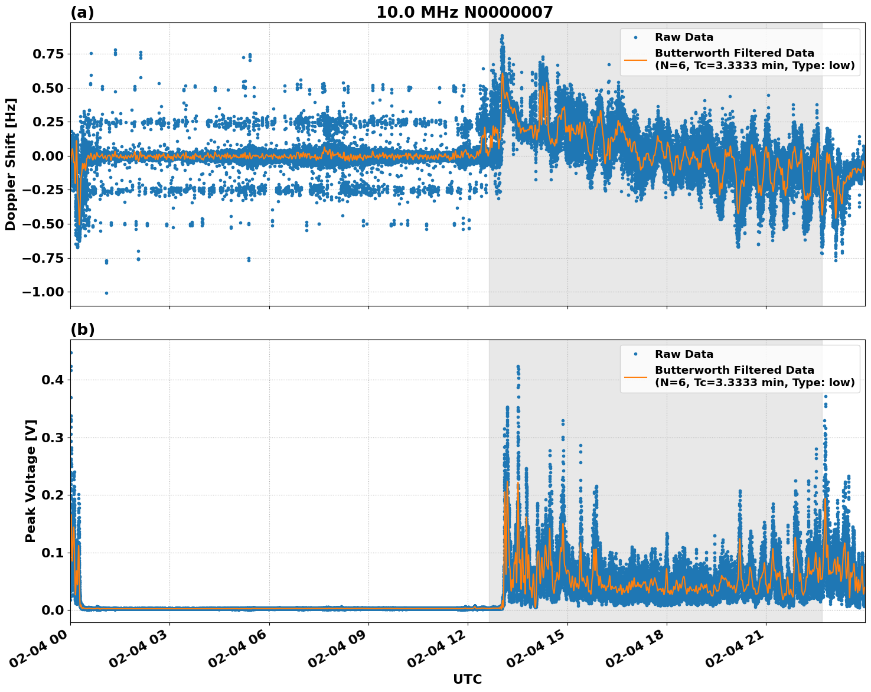The height and width of the screenshot is (692, 871).
Task: Click the title 10.0 MHz N0000007
Action: tap(464, 10)
